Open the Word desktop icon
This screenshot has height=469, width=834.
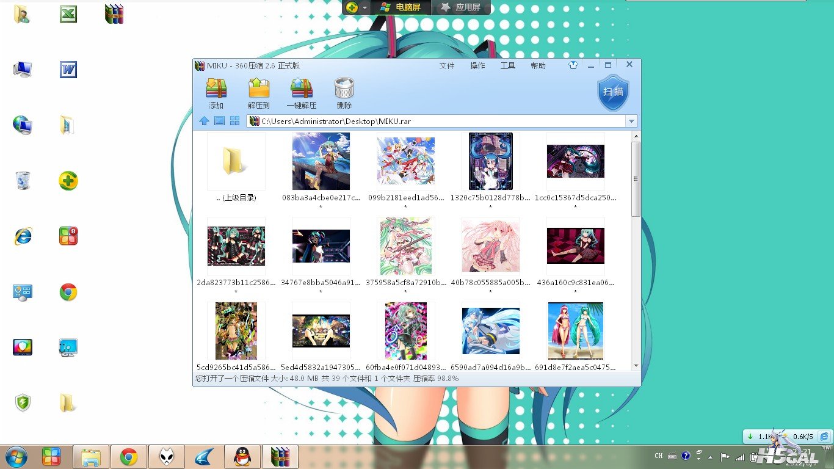coord(68,69)
